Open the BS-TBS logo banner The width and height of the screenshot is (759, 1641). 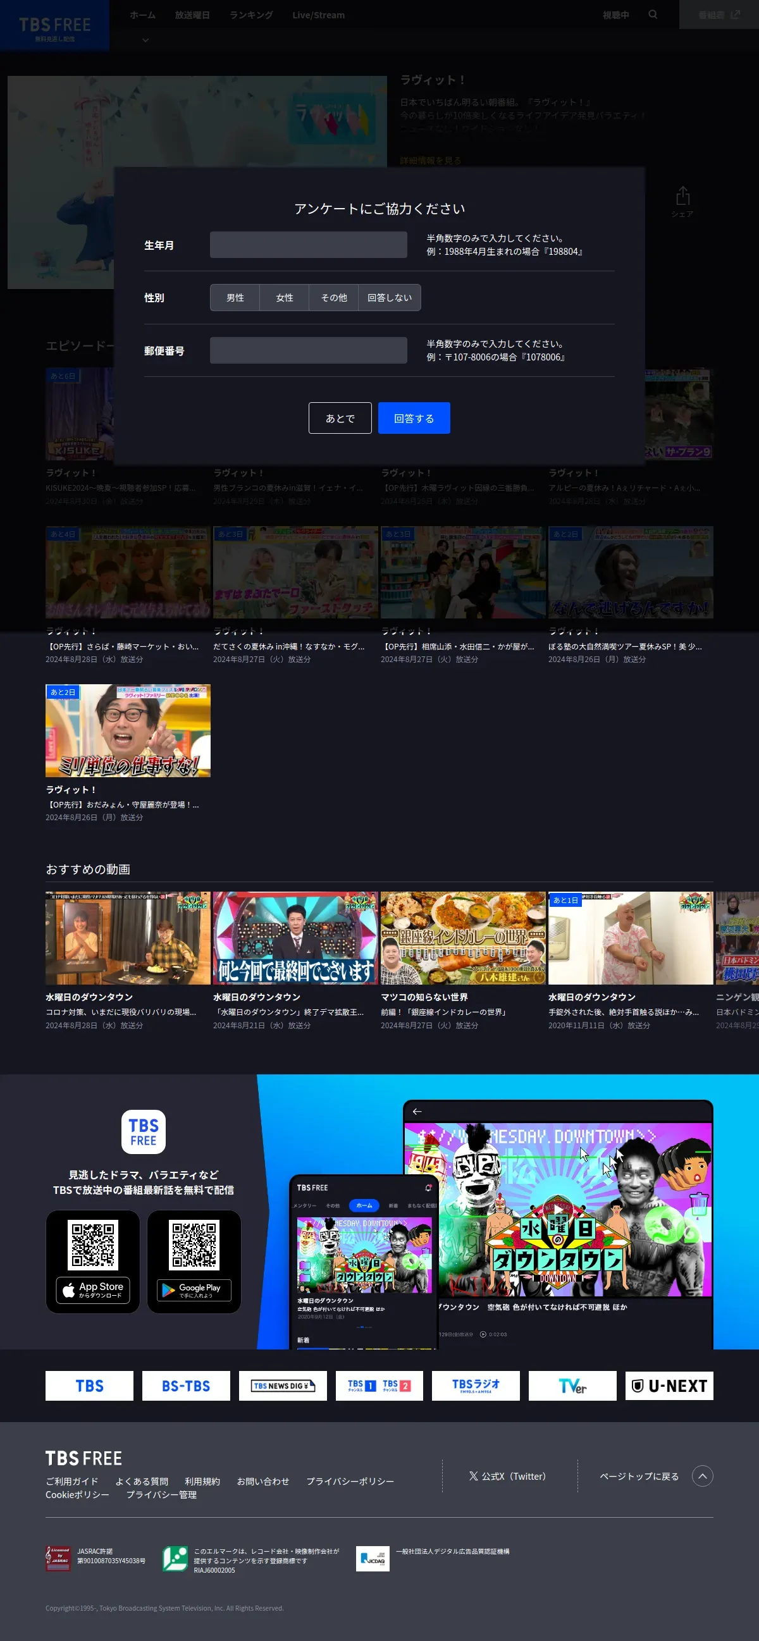pos(186,1386)
